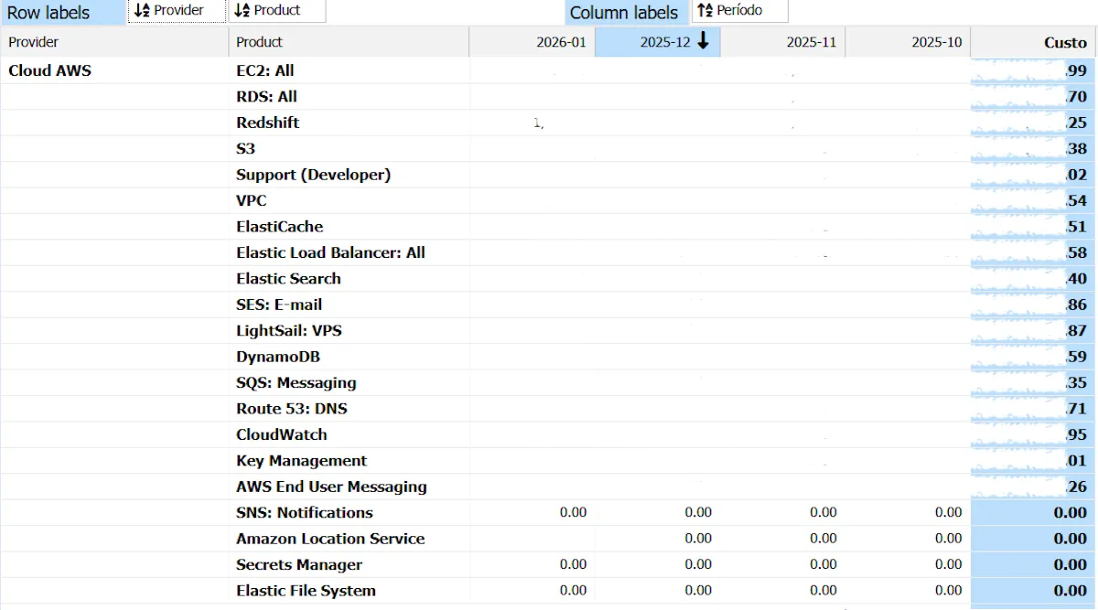Viewport: 1098px width, 610px height.
Task: Select the Secrets Manager row
Action: click(299, 564)
